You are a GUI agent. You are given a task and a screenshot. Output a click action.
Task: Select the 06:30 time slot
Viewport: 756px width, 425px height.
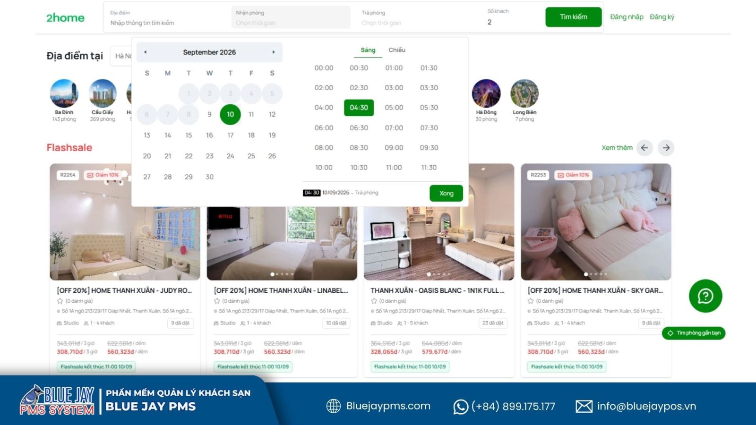click(359, 128)
